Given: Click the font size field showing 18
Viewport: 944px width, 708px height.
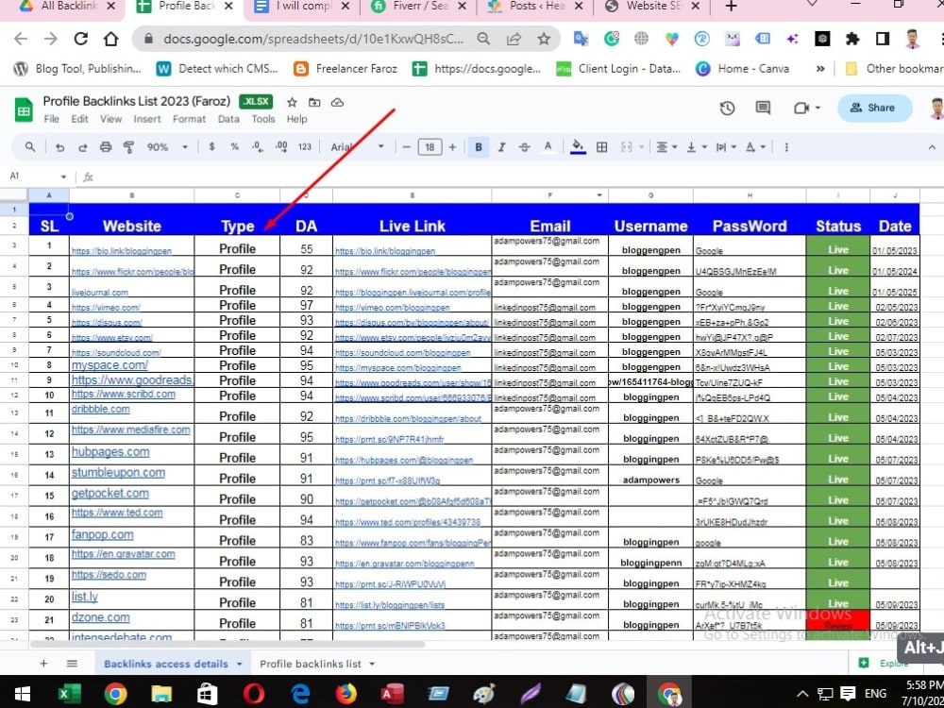Looking at the screenshot, I should pyautogui.click(x=430, y=147).
